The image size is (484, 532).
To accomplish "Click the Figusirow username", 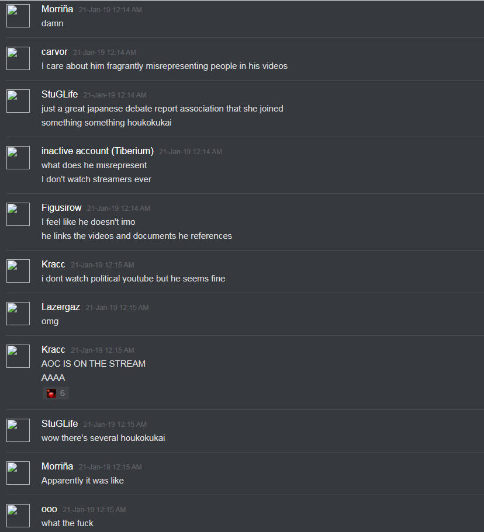I will pyautogui.click(x=61, y=208).
